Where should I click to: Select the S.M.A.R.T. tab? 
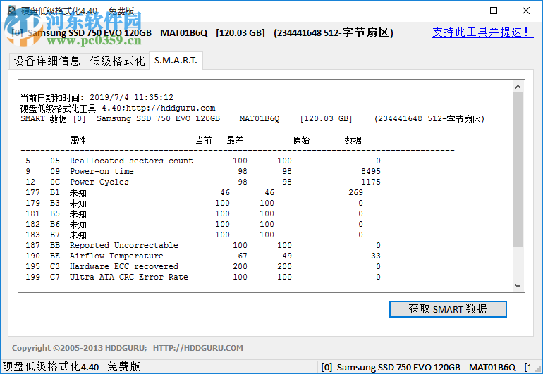point(176,61)
